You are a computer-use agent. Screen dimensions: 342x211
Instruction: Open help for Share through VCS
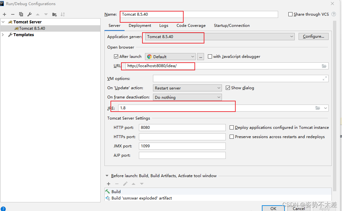click(x=333, y=14)
